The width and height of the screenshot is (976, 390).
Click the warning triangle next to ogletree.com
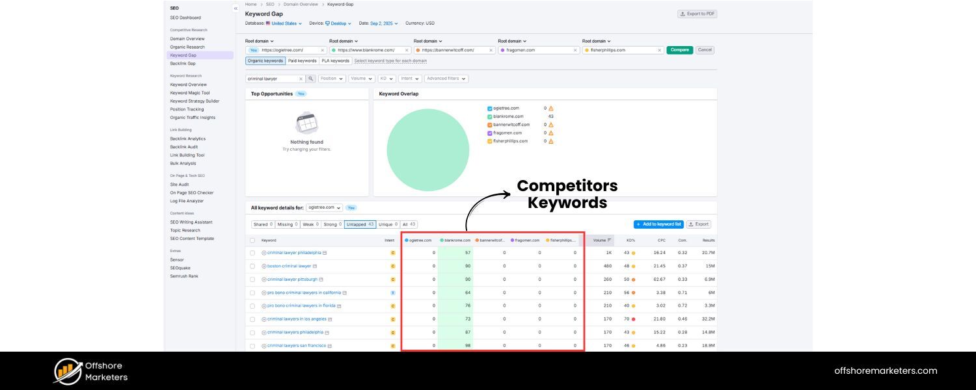click(550, 108)
